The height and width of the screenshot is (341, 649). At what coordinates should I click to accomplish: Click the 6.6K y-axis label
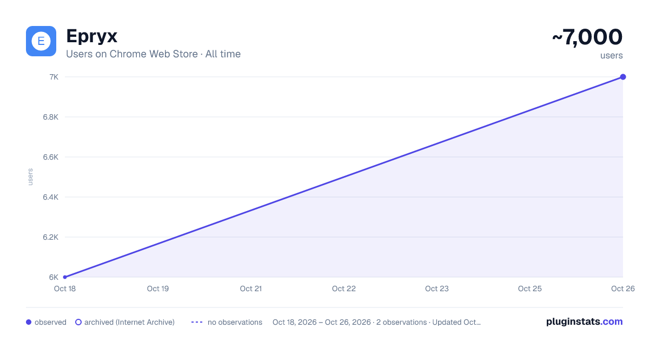tap(50, 157)
